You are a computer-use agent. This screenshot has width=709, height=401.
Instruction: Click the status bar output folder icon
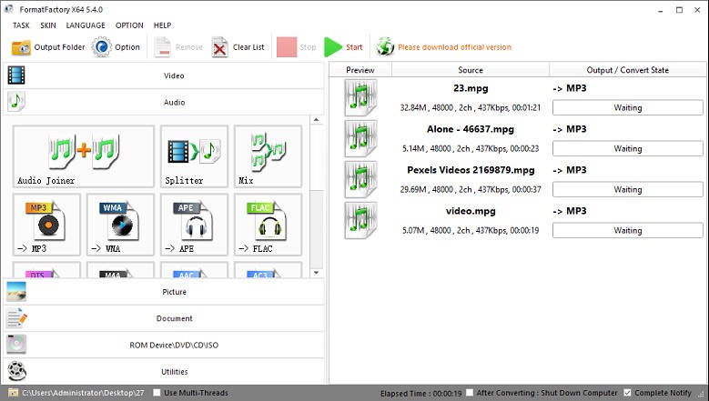pos(13,393)
